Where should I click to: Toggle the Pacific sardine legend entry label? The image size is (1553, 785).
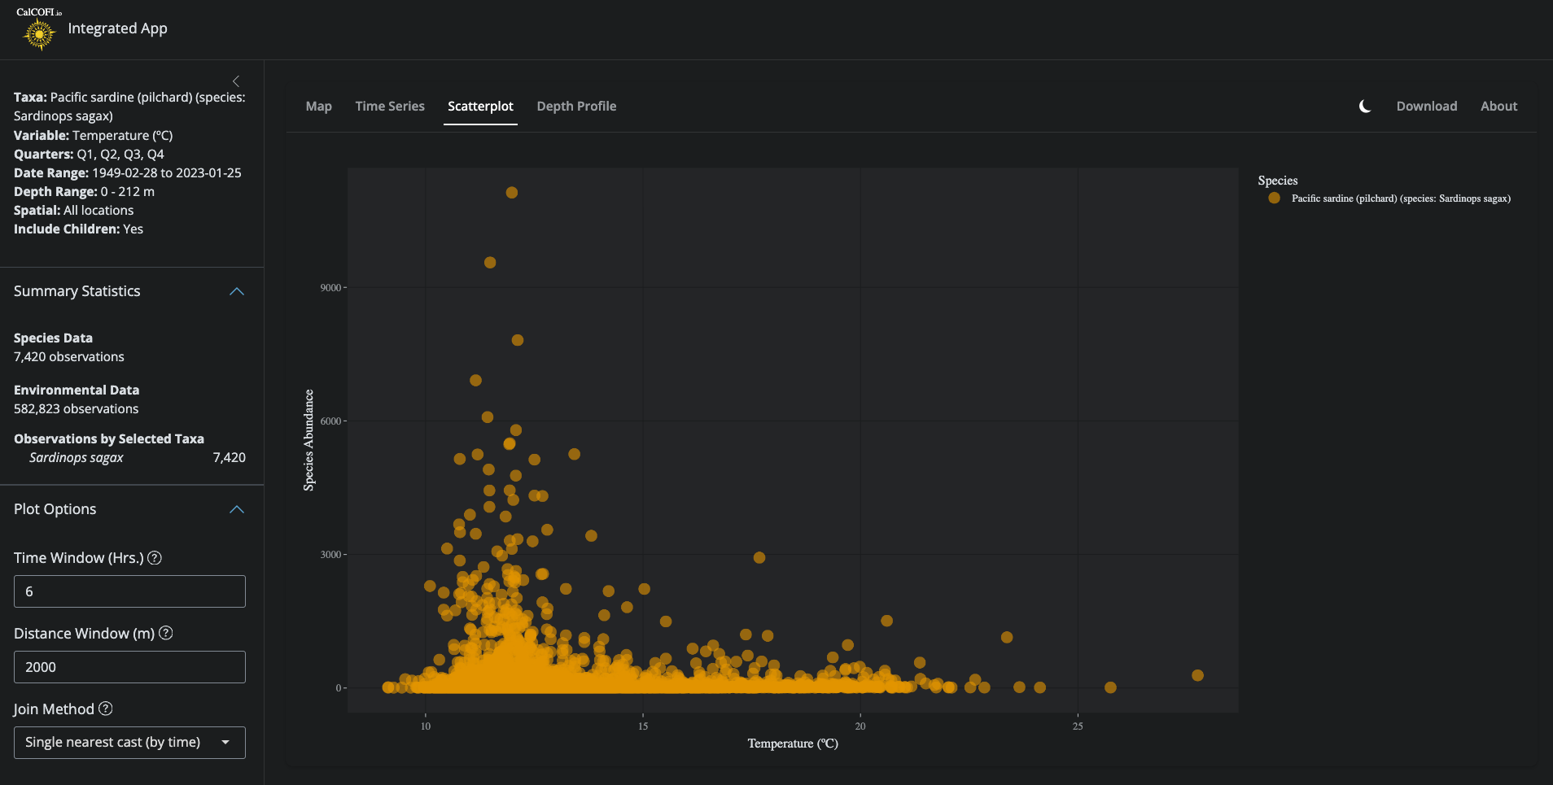1400,198
